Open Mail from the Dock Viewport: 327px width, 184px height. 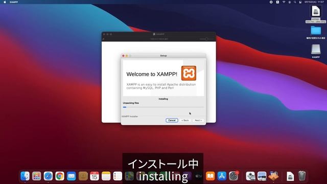pos(72,176)
